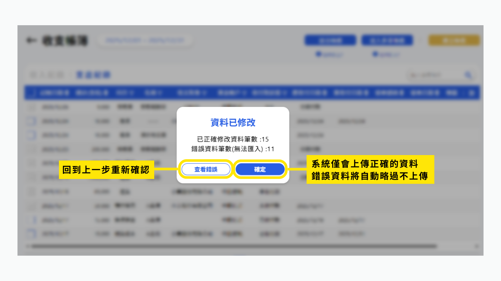This screenshot has width=501, height=281.
Task: Check the checkbox of the first table row
Action: [32, 107]
